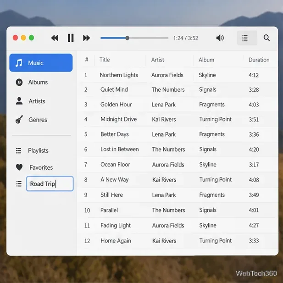
Task: Select song Midnight Drive
Action: (x=119, y=119)
